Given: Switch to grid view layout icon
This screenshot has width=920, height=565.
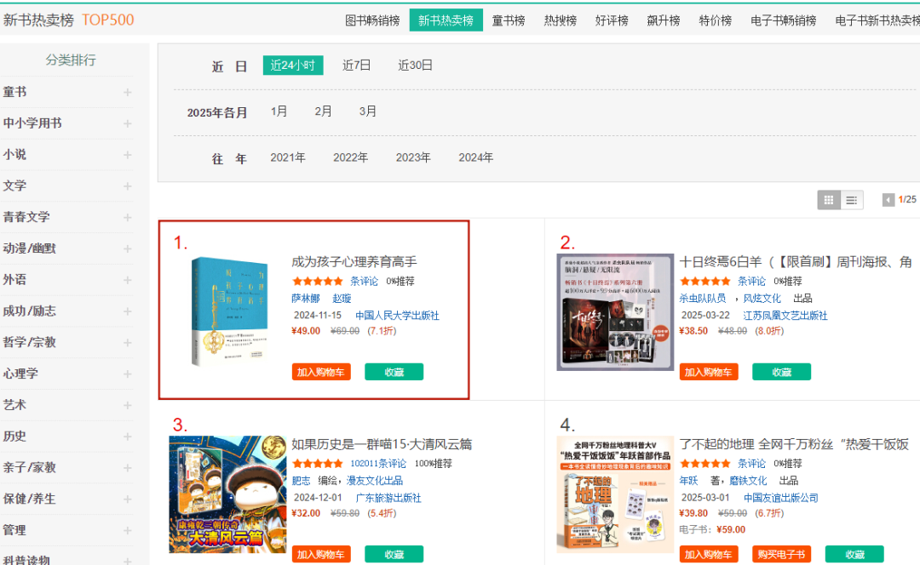Looking at the screenshot, I should [x=828, y=200].
